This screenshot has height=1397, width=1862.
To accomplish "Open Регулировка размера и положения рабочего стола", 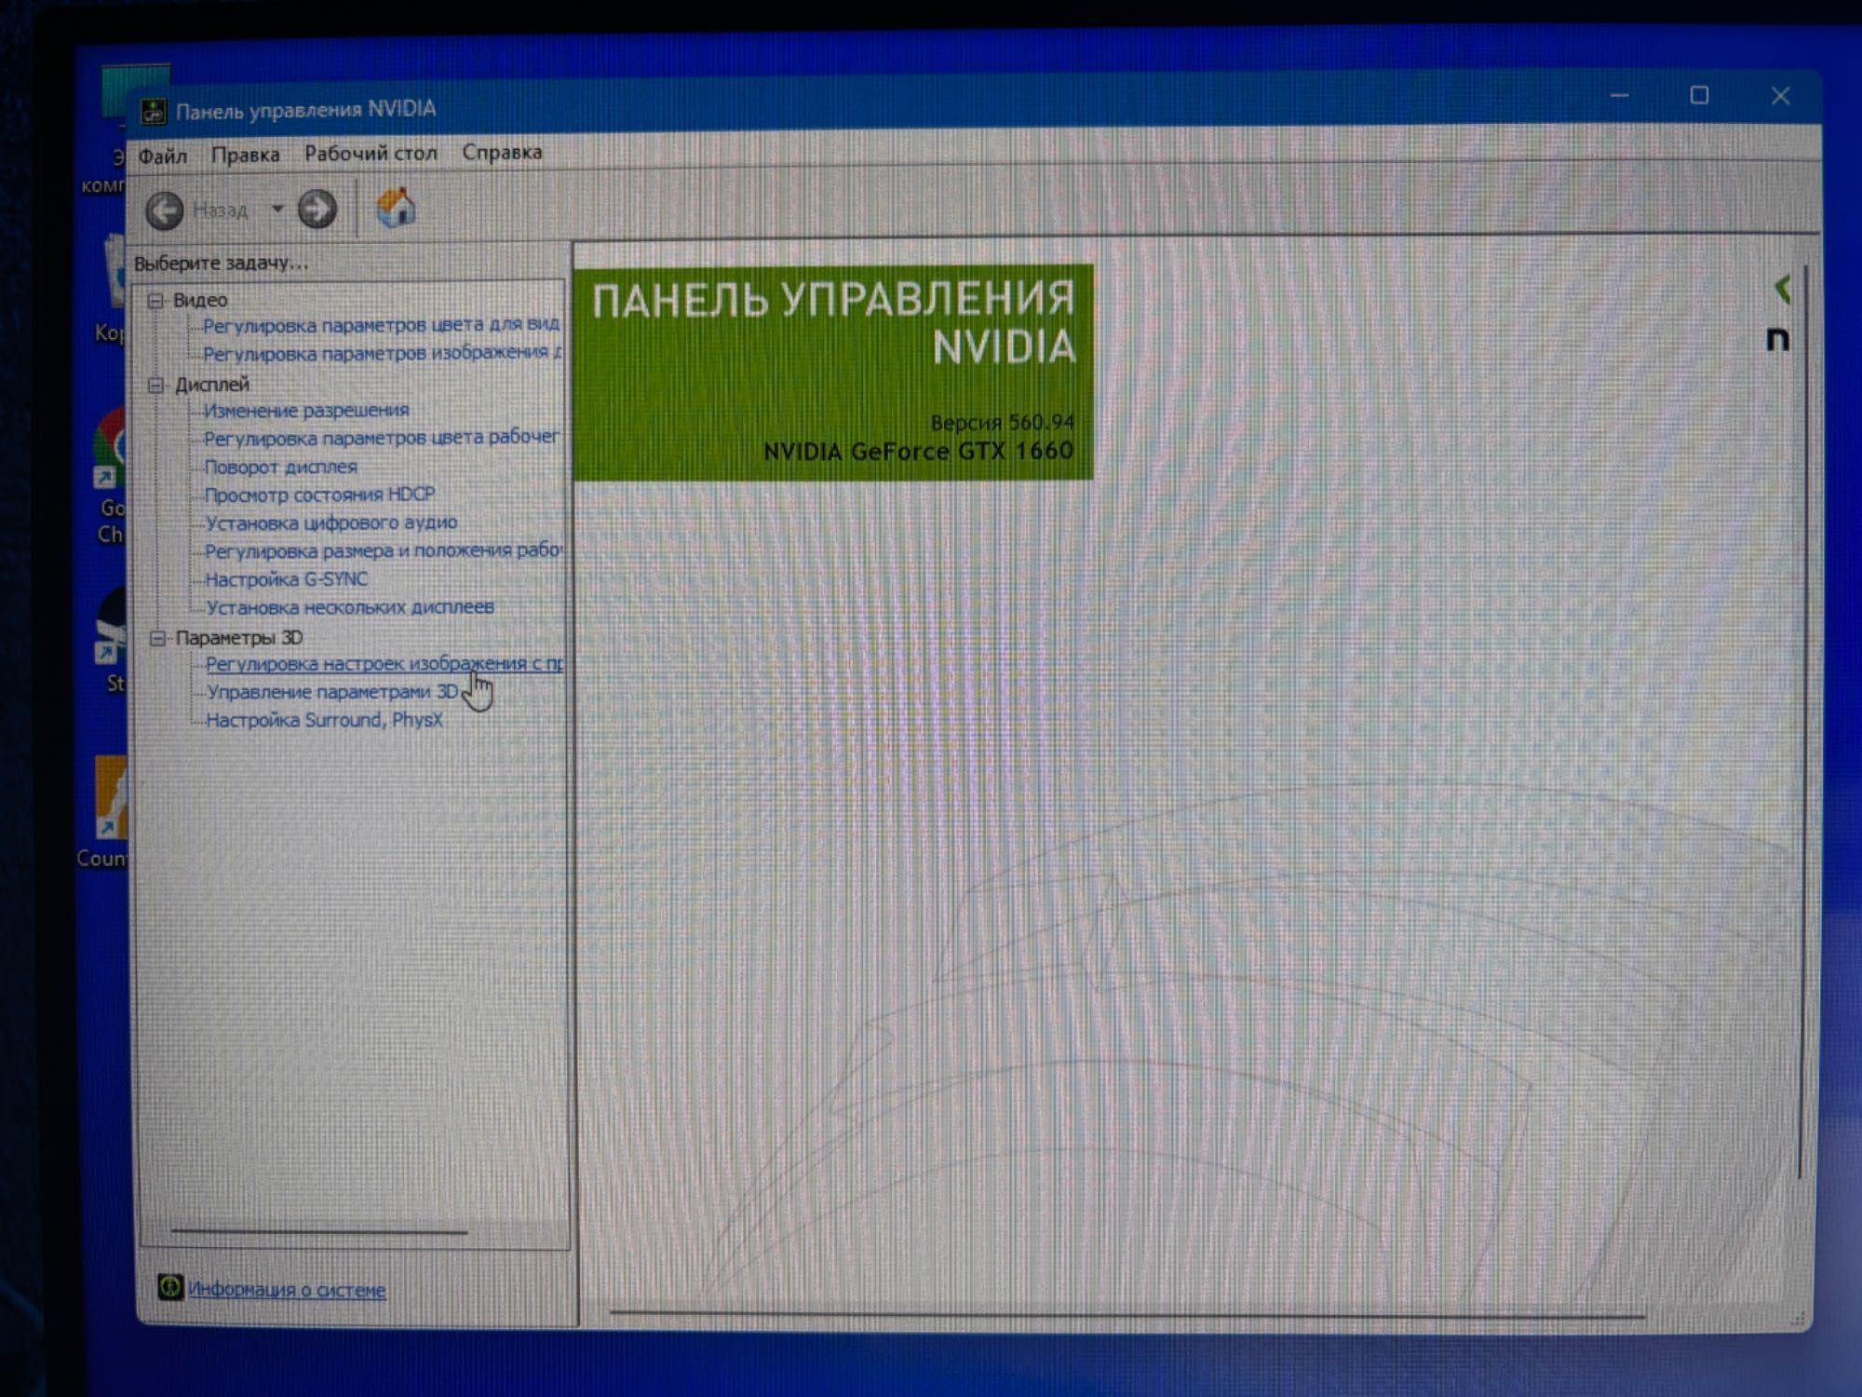I will click(384, 550).
